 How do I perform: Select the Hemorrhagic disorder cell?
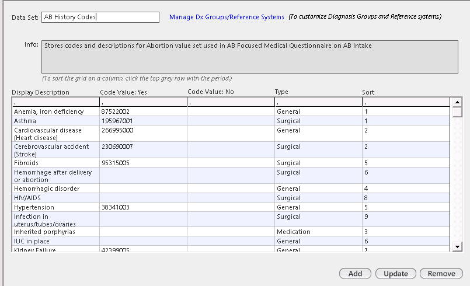coord(55,189)
